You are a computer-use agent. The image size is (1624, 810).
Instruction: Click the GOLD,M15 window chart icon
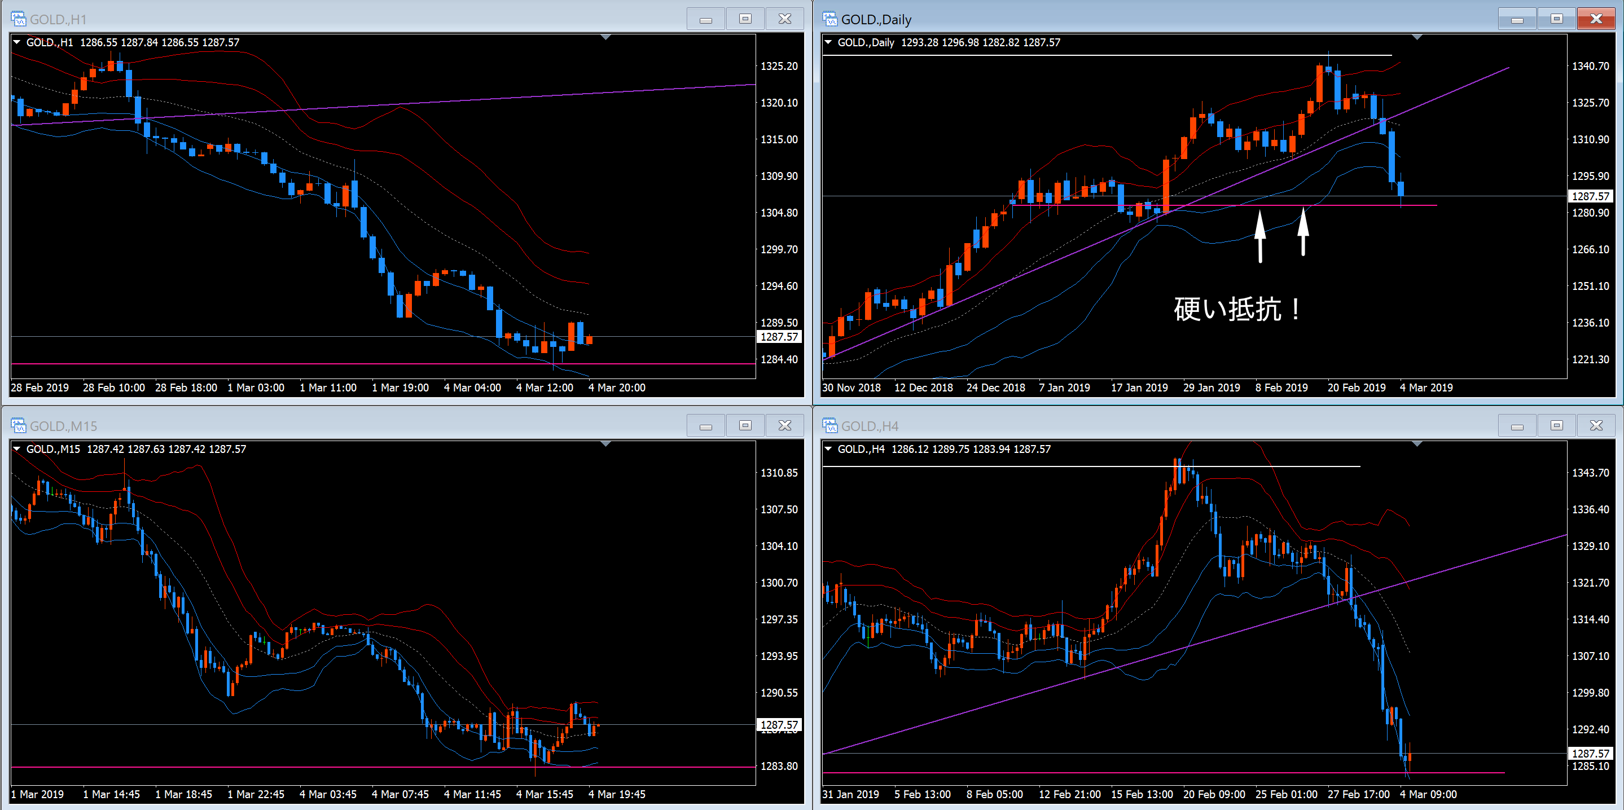[18, 425]
